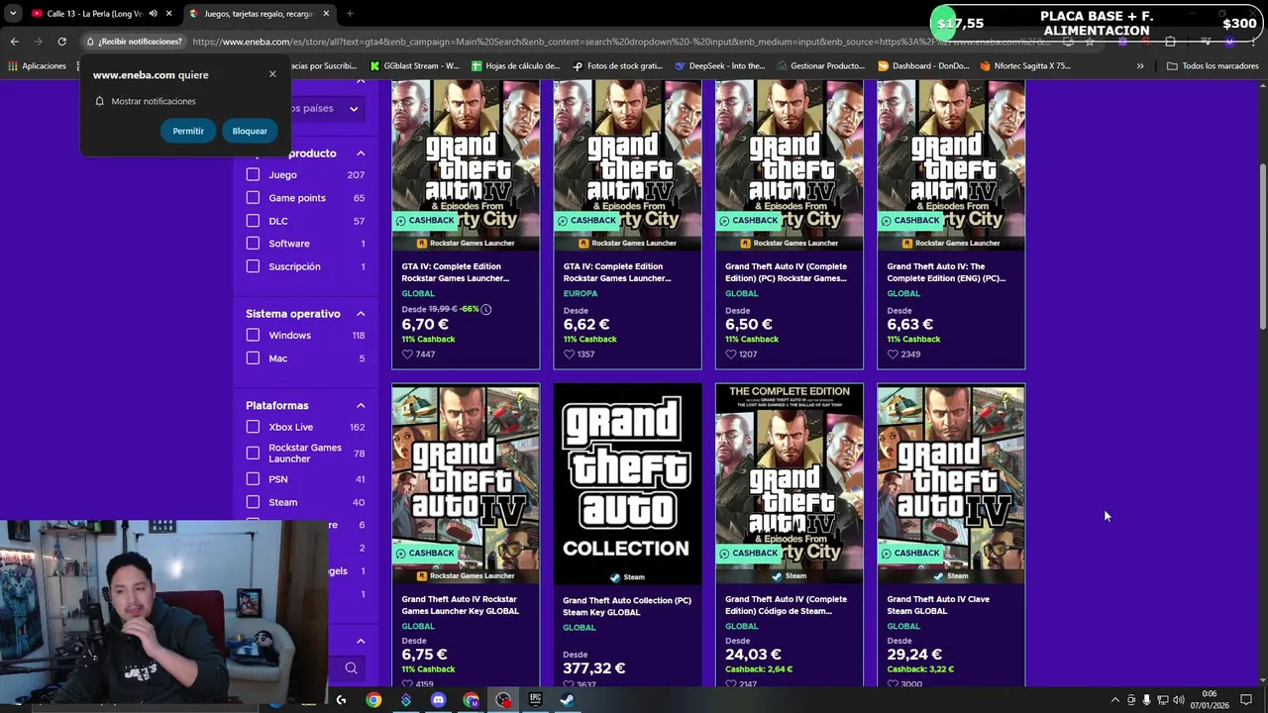Open the Aplicaciones bookmarks shortcut
Screen dimensions: 1268x713
[37, 66]
